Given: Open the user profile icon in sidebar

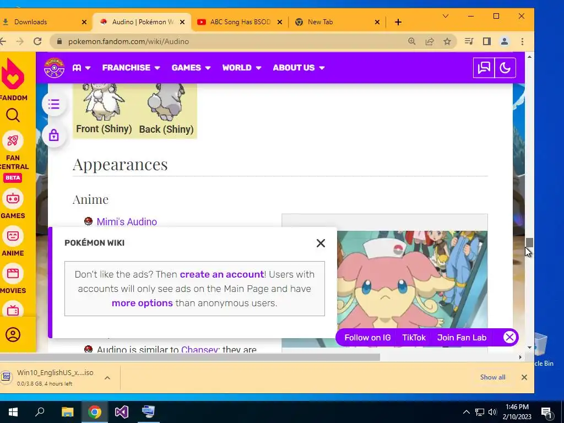Looking at the screenshot, I should (x=13, y=334).
